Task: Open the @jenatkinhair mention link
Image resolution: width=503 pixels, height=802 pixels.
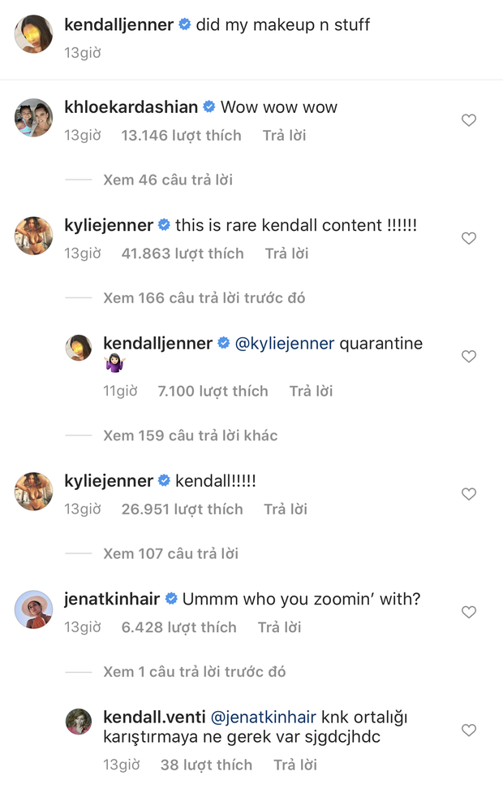Action: [x=263, y=717]
